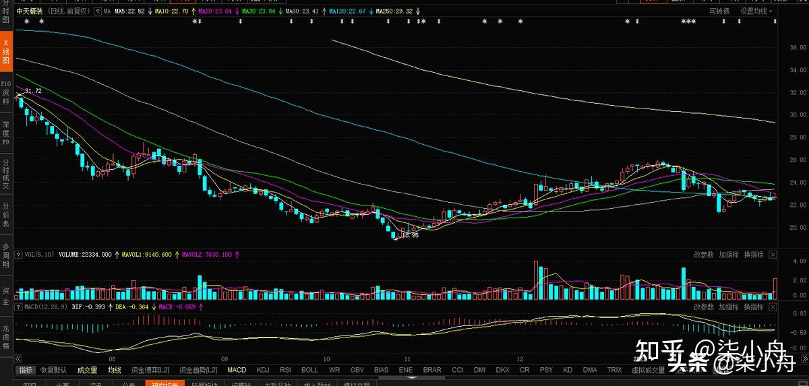Switch to the BOLL indicator tab
The width and height of the screenshot is (809, 386).
309,370
